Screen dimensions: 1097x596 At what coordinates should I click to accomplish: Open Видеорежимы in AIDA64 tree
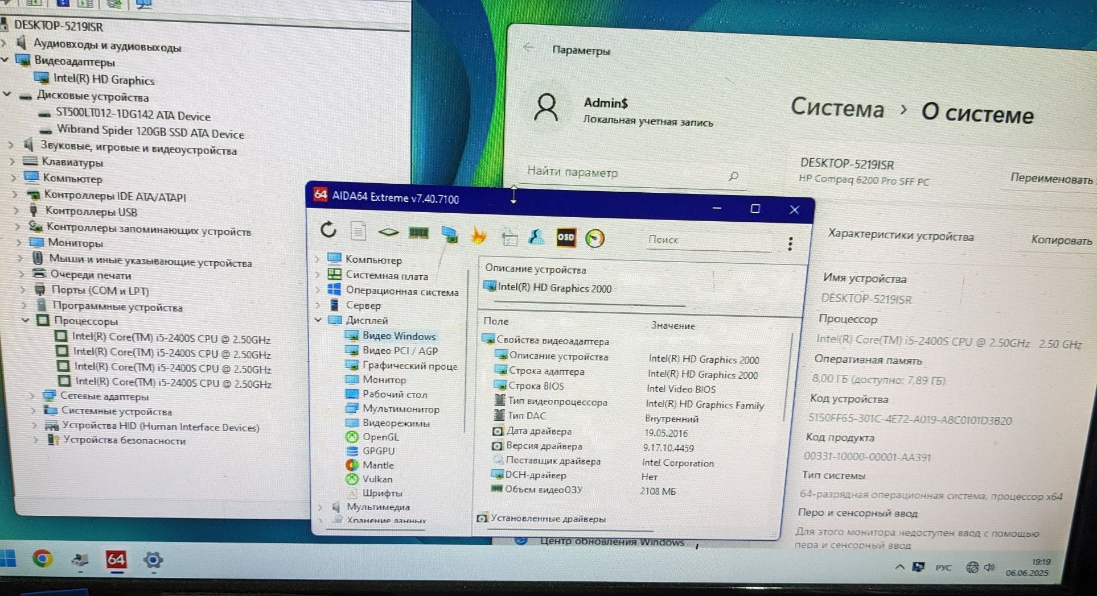coord(396,423)
